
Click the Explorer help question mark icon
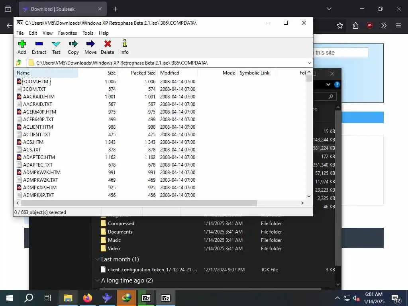click(x=337, y=84)
